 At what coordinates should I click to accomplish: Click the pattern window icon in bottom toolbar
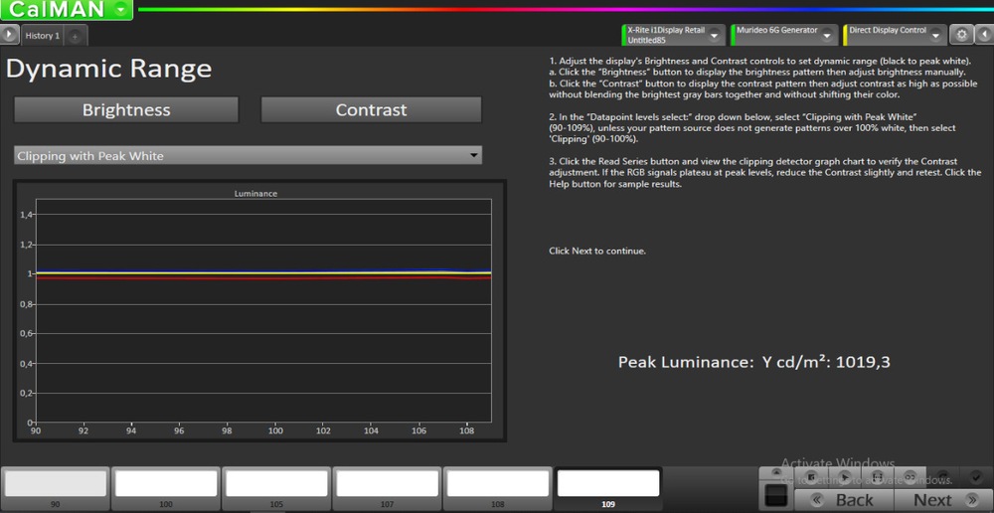(811, 477)
